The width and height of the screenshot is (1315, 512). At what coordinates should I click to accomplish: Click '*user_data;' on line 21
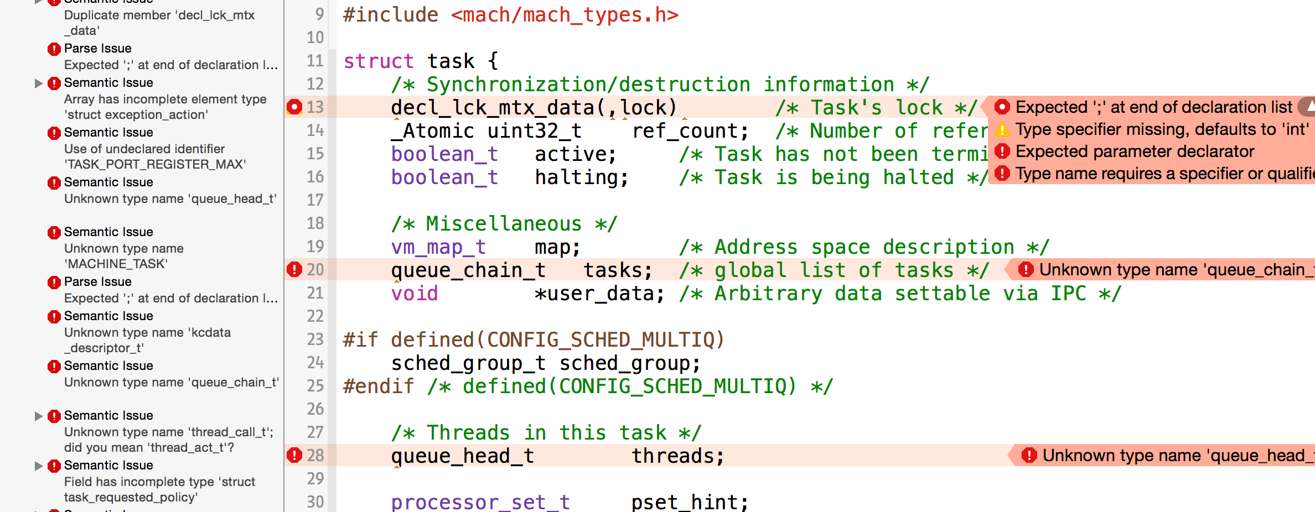click(x=599, y=293)
